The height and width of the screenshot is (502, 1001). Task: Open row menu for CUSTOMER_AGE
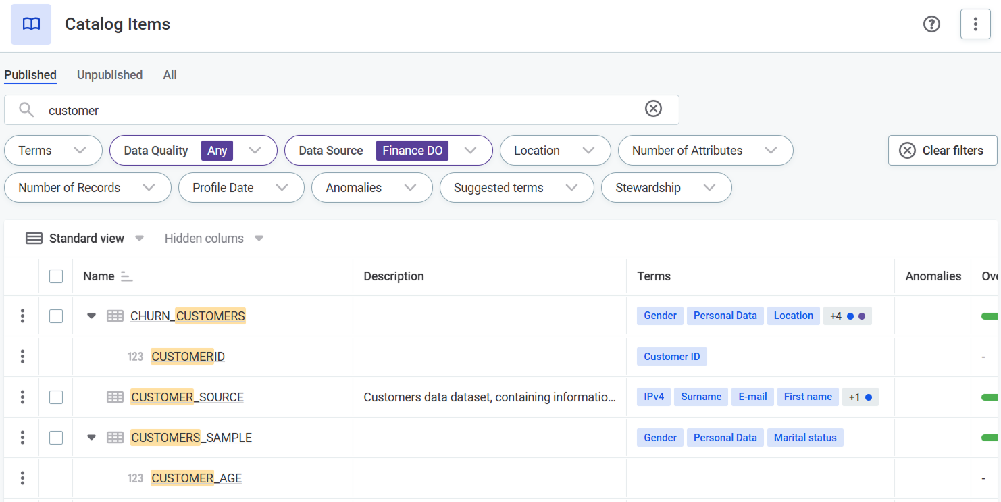[22, 478]
